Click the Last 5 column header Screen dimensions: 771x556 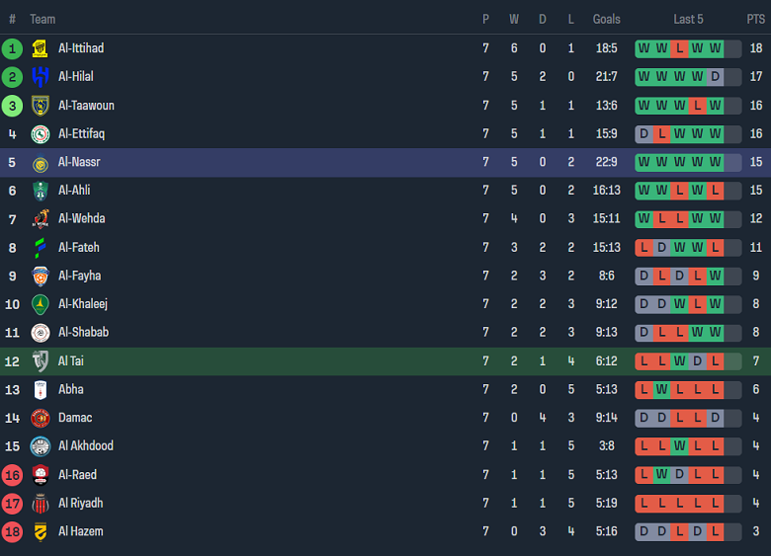[688, 19]
